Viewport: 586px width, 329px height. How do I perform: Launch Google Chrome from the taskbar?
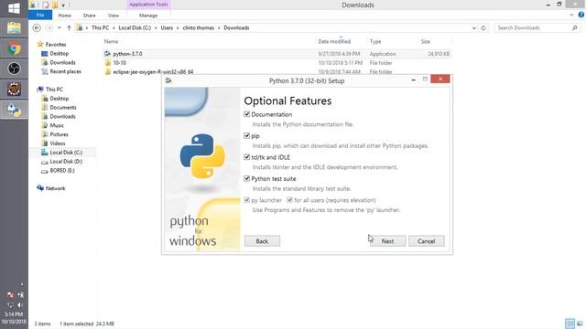[x=14, y=48]
